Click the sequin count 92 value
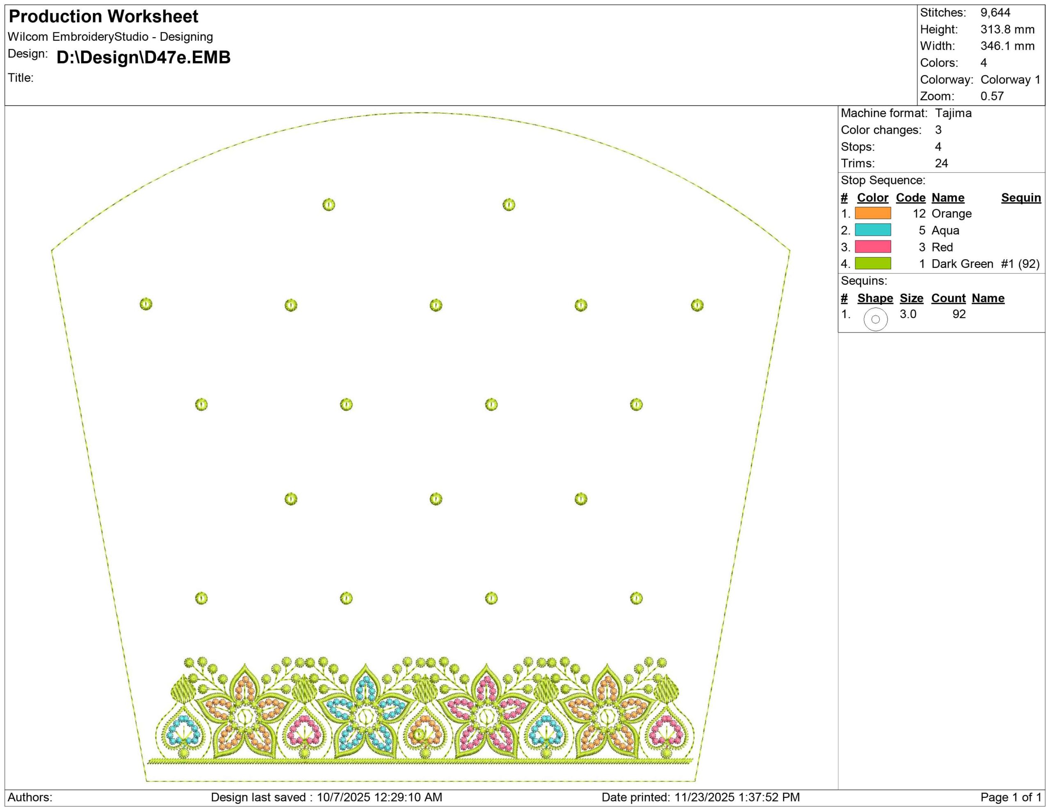 959,314
